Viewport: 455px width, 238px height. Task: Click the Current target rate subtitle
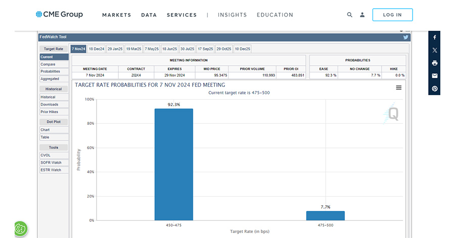click(239, 93)
